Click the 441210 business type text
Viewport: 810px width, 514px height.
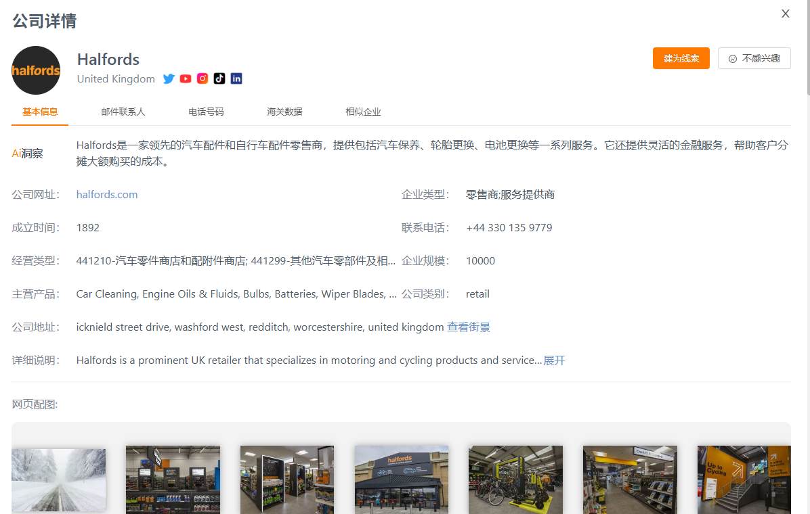236,261
